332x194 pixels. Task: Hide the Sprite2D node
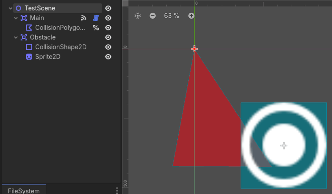click(108, 57)
